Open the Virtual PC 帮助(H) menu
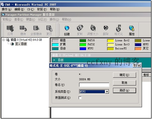 pos(55,9)
